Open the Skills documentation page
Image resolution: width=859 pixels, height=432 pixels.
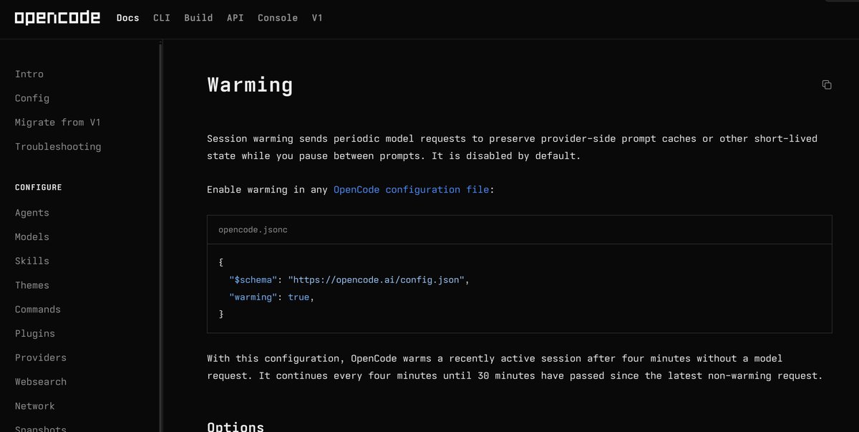(32, 261)
